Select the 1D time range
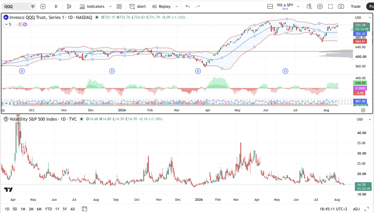The width and height of the screenshot is (374, 213). [x=7, y=209]
